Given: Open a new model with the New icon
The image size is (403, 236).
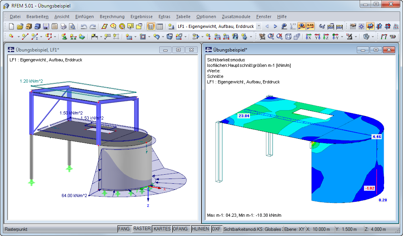Looking at the screenshot, I should (x=11, y=26).
